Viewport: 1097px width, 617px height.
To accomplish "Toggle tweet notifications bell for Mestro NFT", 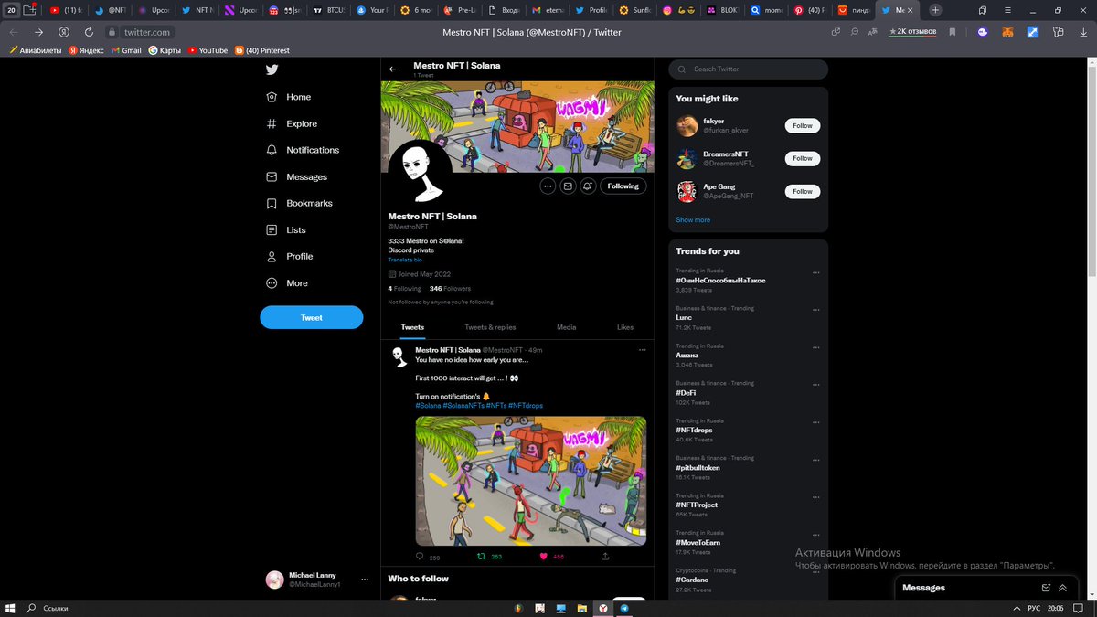I will tap(588, 186).
